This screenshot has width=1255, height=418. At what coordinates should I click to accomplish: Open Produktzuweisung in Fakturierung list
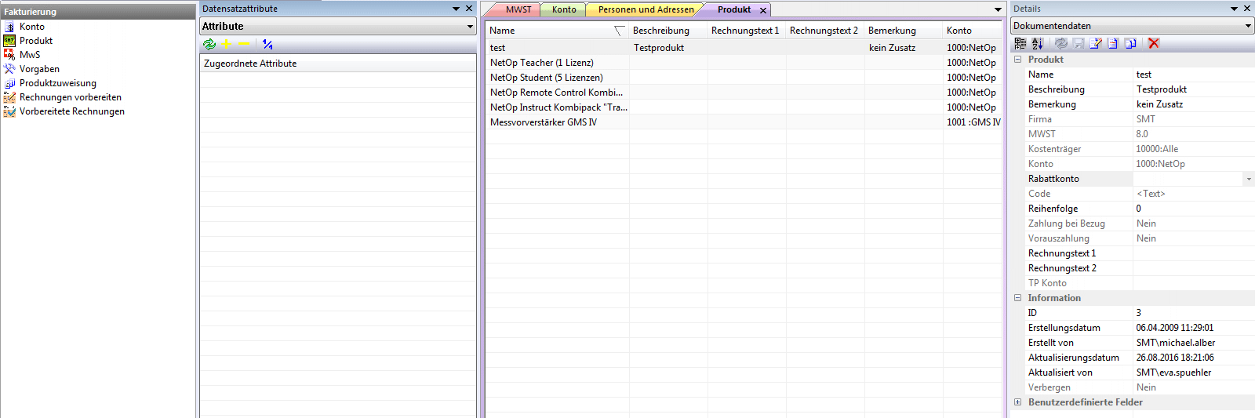click(58, 83)
